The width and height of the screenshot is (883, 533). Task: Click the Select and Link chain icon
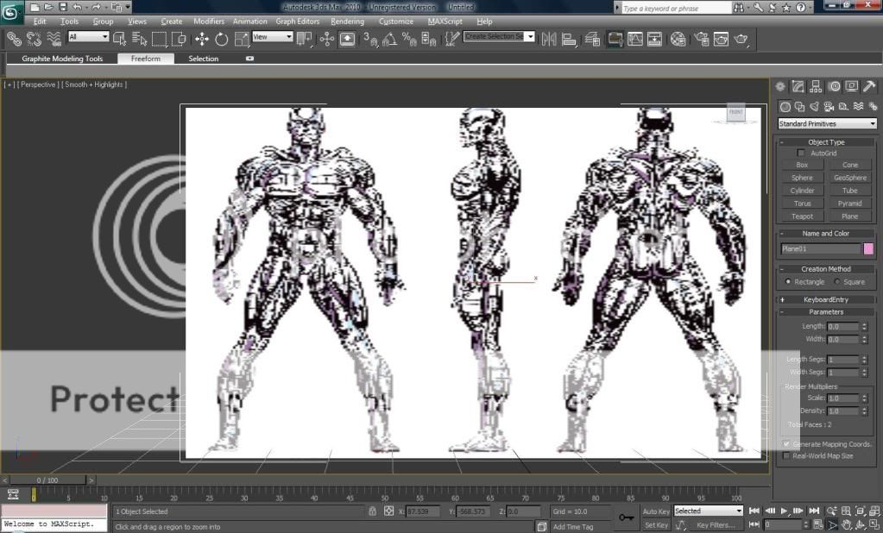[13, 39]
